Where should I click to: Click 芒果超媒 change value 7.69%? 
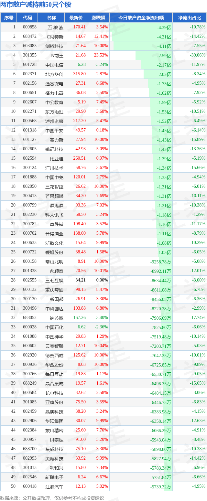102,196
